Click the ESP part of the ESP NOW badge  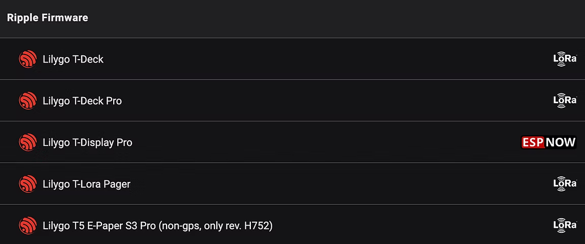pos(533,142)
